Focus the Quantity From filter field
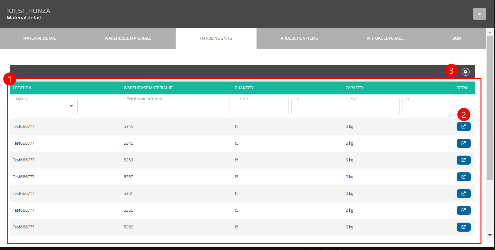The image size is (495, 250). click(x=262, y=107)
